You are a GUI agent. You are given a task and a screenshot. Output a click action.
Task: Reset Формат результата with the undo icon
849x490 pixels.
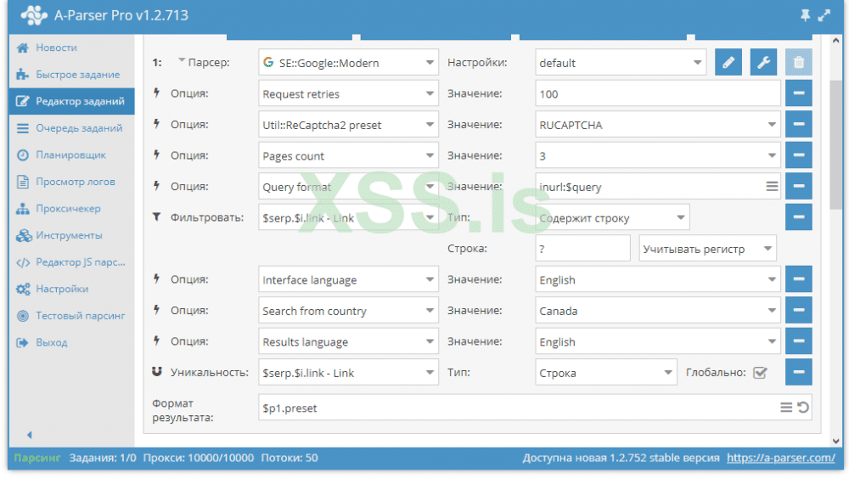tap(803, 407)
